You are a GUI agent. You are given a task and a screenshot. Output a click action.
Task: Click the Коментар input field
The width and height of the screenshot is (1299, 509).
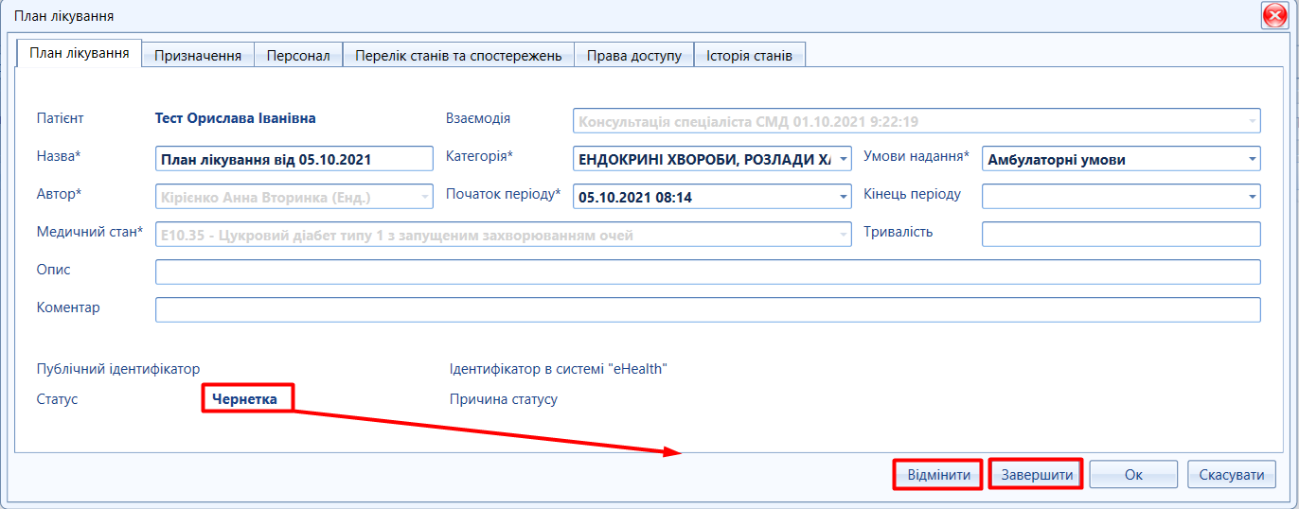pos(708,309)
